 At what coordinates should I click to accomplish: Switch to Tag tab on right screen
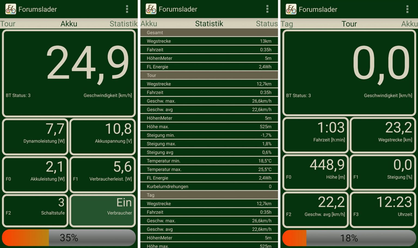click(x=287, y=24)
